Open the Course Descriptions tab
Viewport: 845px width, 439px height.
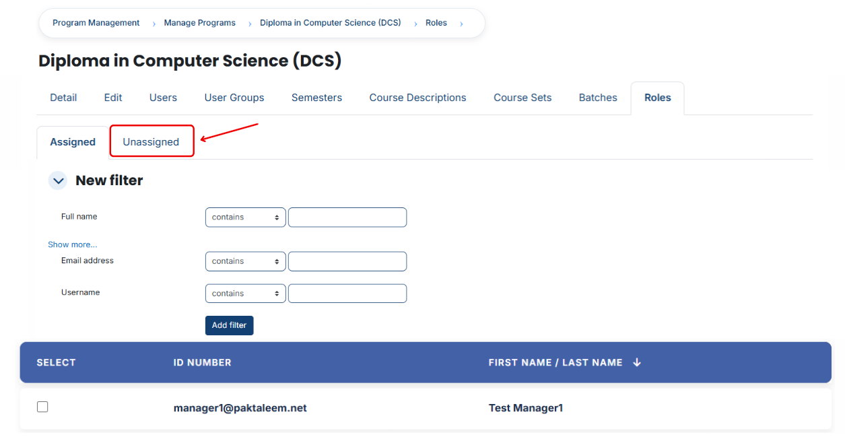[x=417, y=98]
